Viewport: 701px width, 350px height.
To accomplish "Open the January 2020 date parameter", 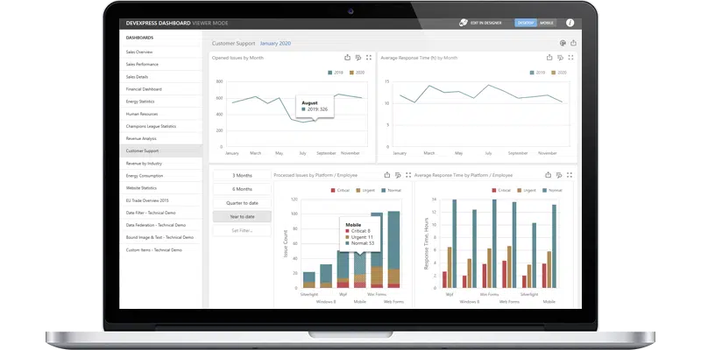I will (x=275, y=43).
